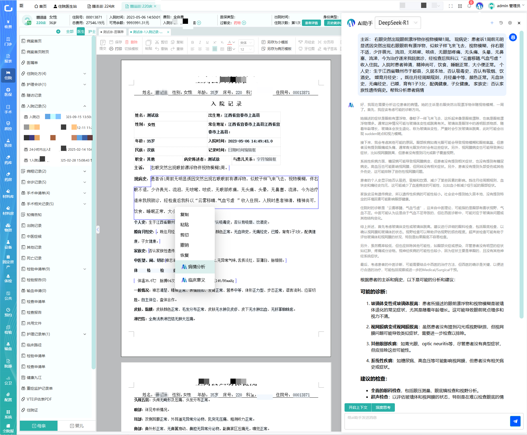Click the notification bell icon
The height and width of the screenshot is (435, 527).
click(469, 6)
